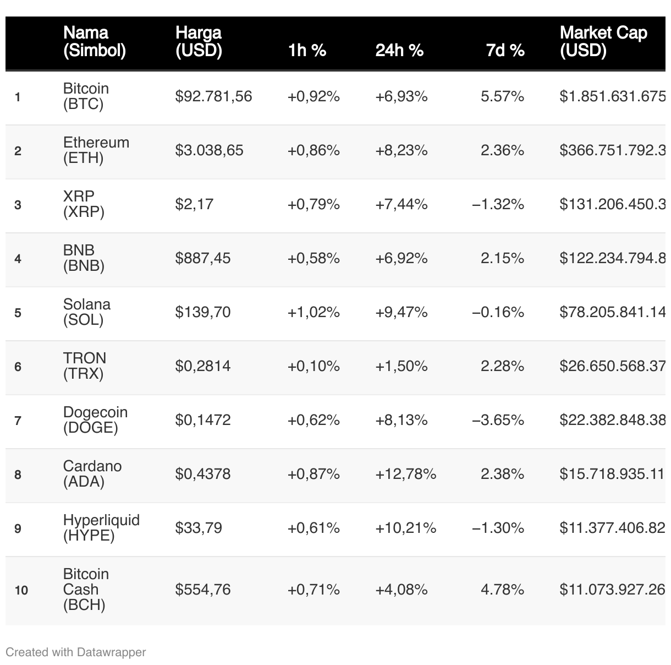671x665 pixels.
Task: Select the Solana (SOL) name cell
Action: click(x=86, y=312)
